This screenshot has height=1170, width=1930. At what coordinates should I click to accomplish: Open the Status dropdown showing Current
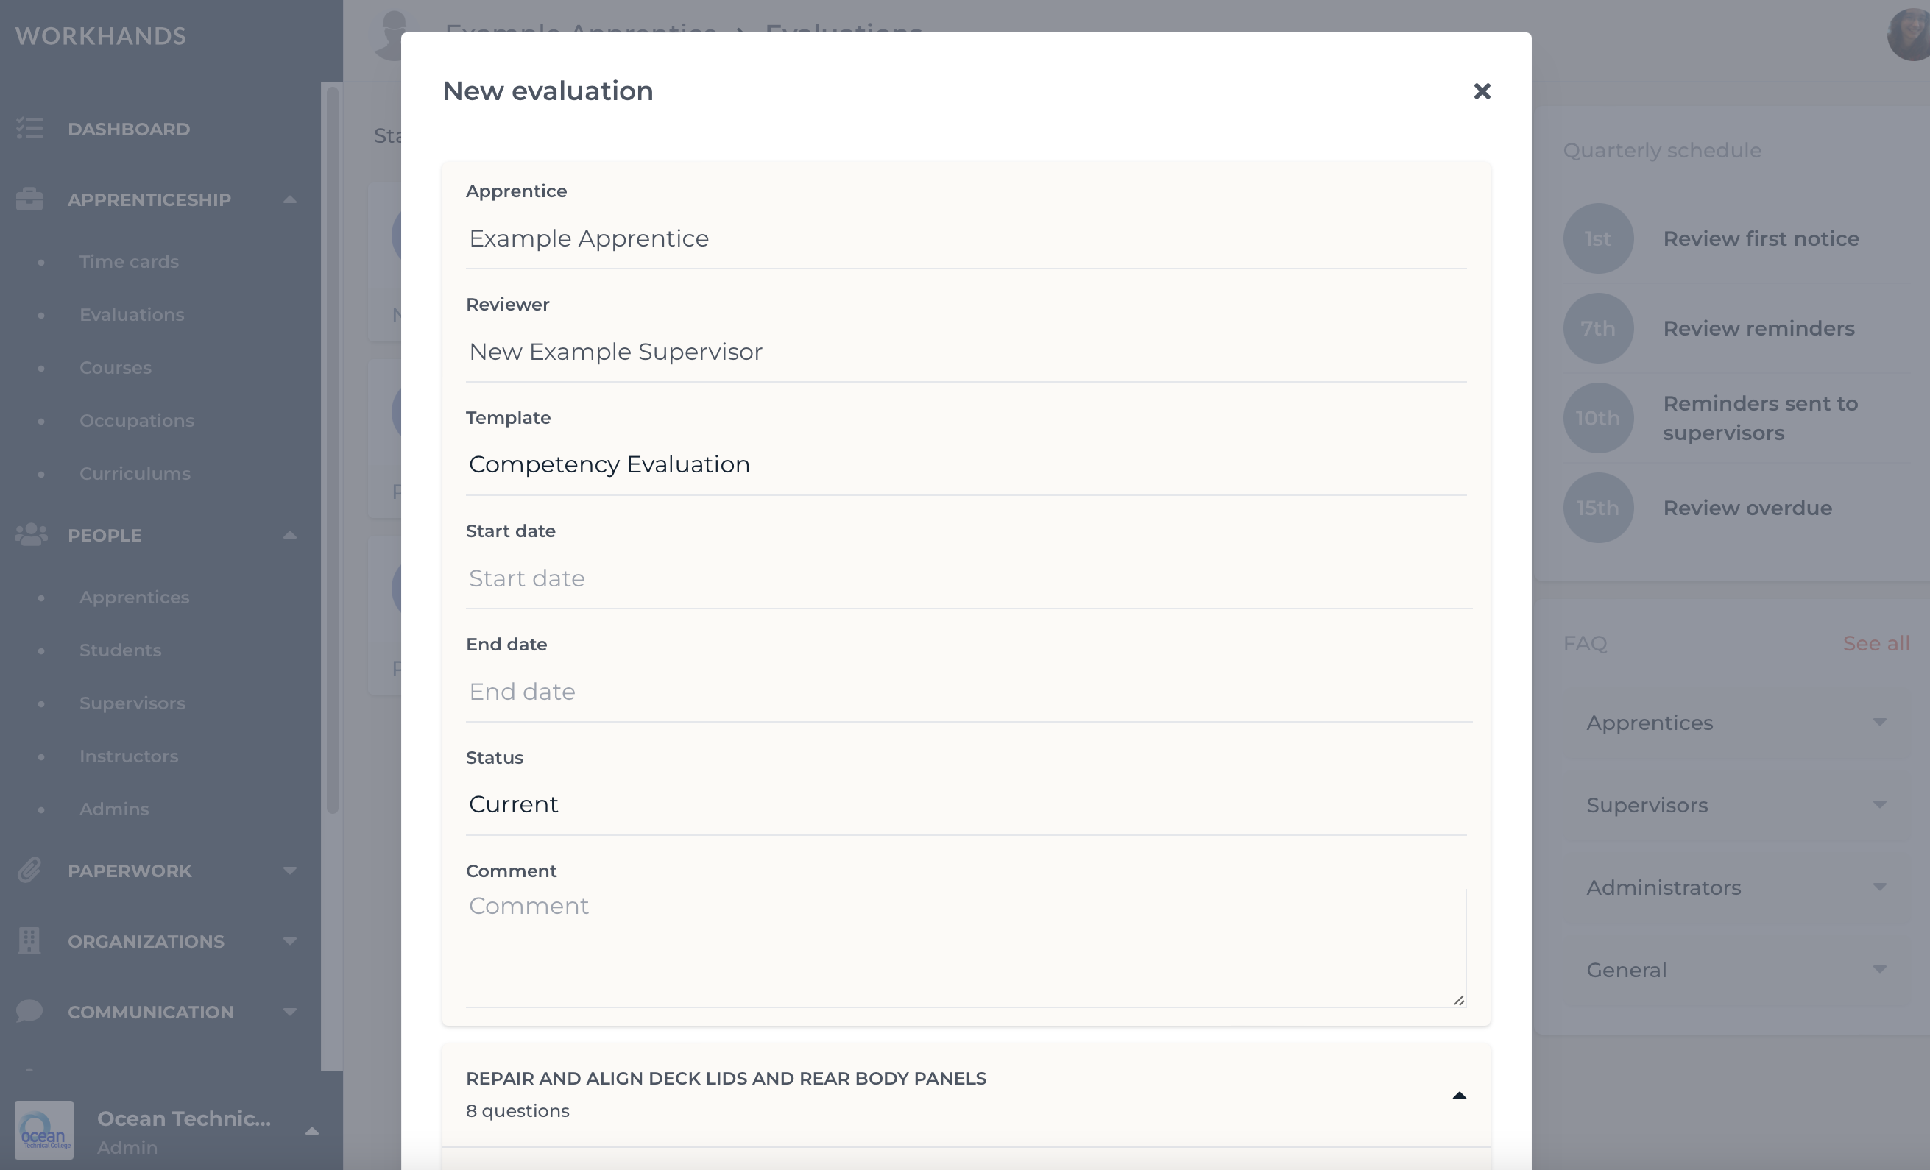966,804
